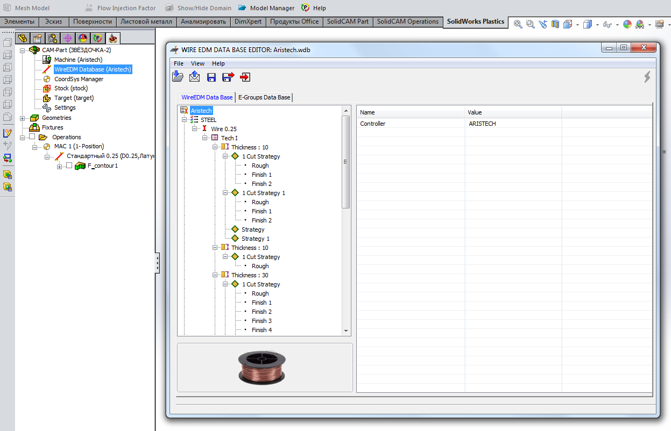Collapse the MAC 1 (1- Position) node
This screenshot has height=431, width=671.
34,146
